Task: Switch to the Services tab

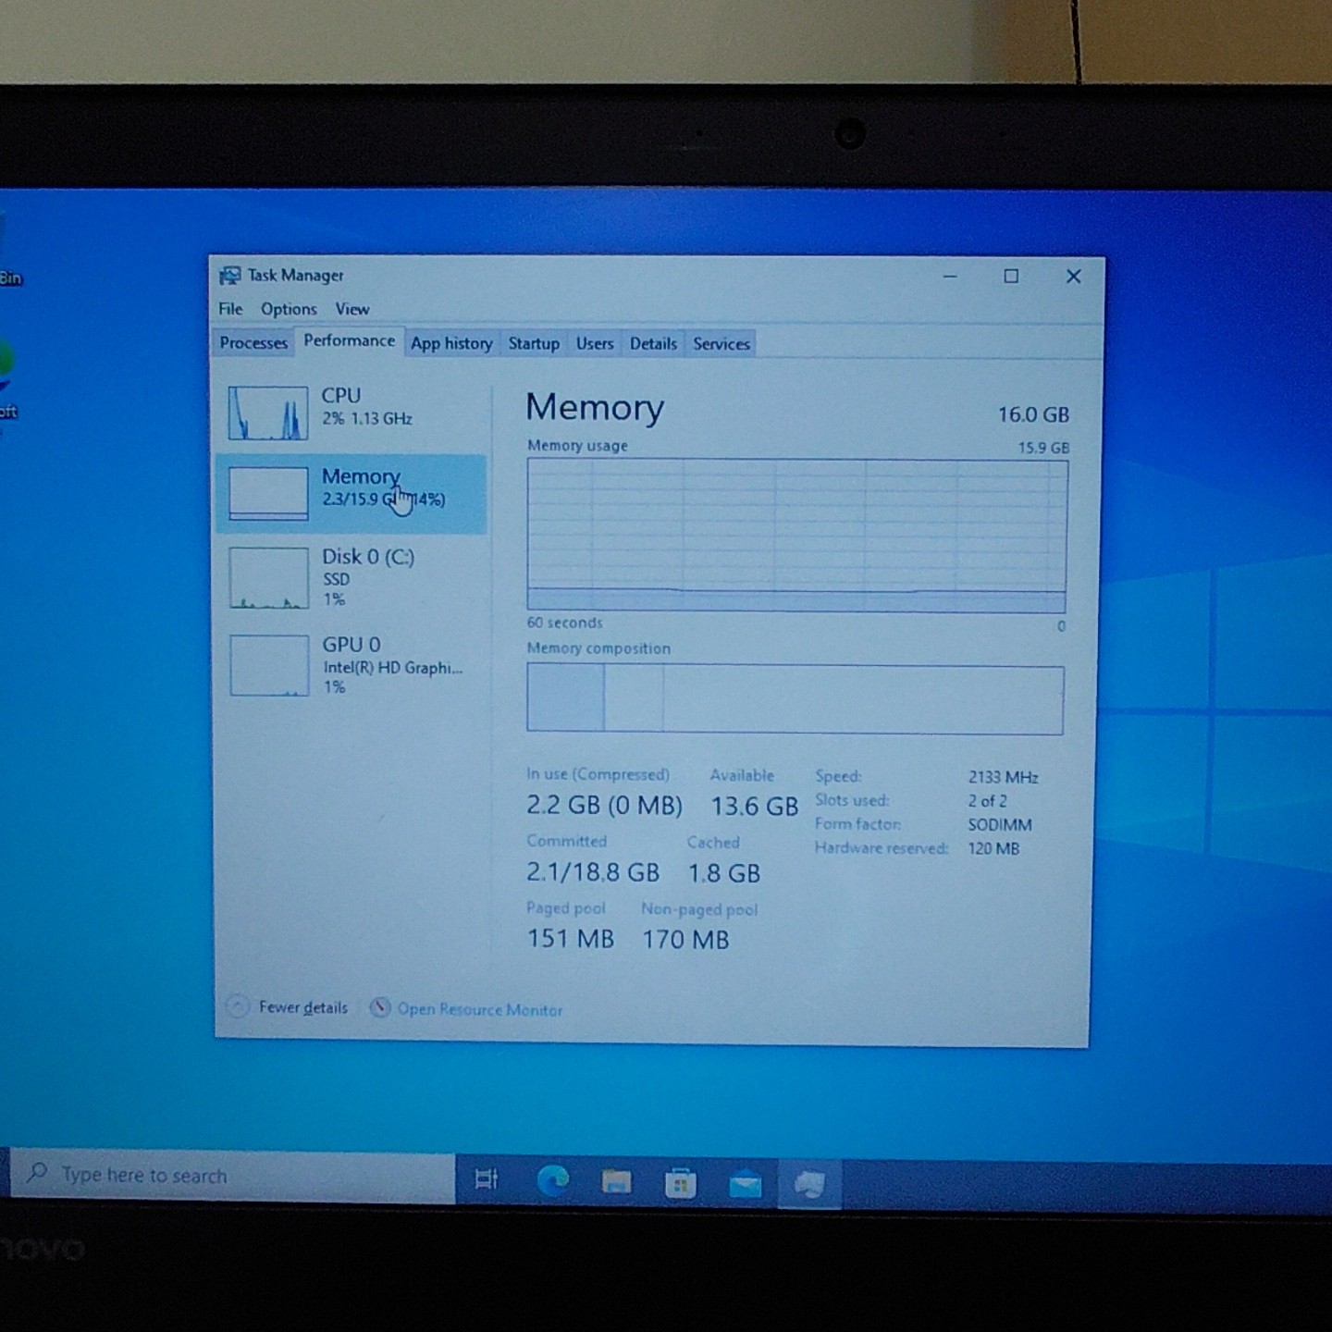Action: pyautogui.click(x=721, y=343)
